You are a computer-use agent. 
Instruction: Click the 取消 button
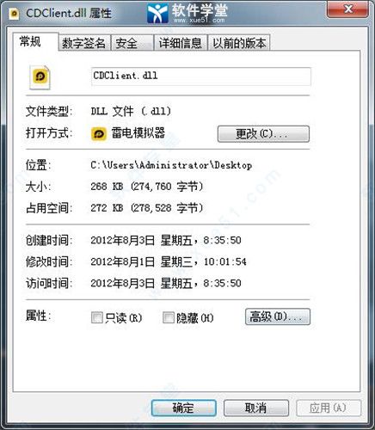tap(256, 408)
